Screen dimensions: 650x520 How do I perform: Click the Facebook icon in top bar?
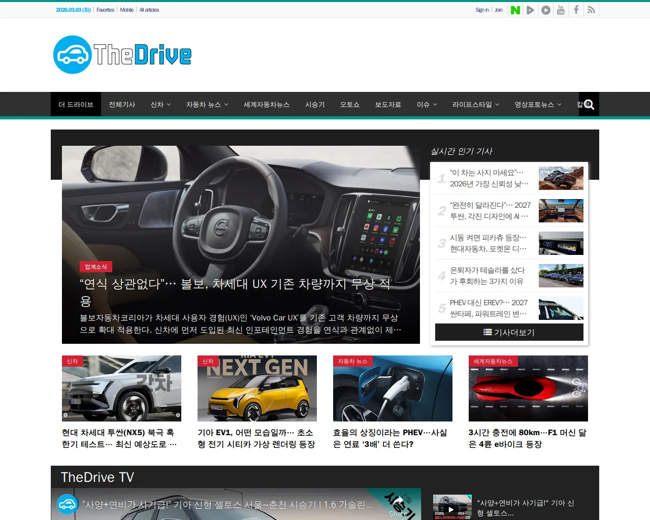(x=576, y=10)
